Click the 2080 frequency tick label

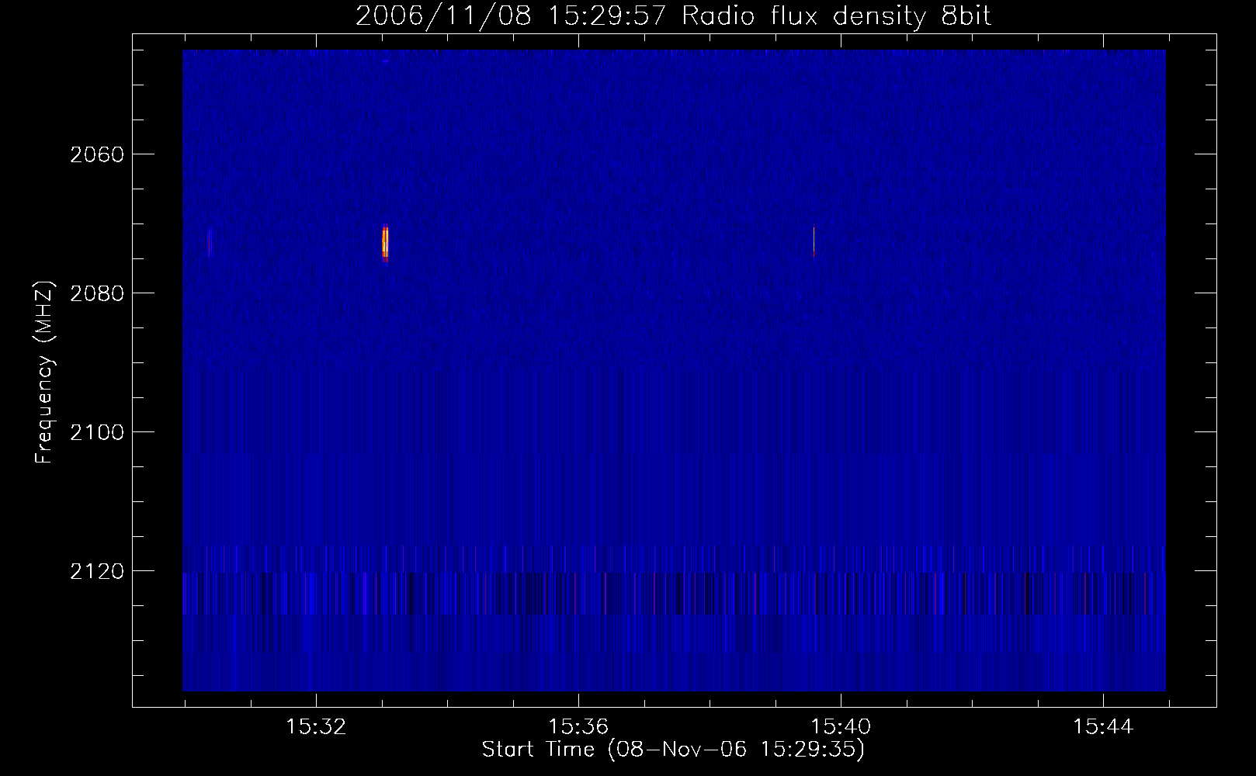click(x=97, y=293)
